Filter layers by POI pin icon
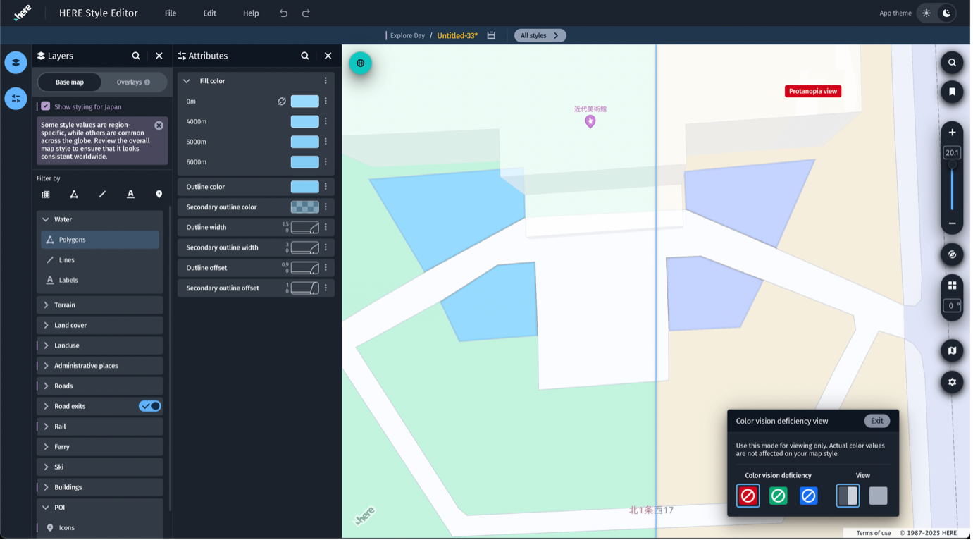Image resolution: width=973 pixels, height=540 pixels. point(159,195)
